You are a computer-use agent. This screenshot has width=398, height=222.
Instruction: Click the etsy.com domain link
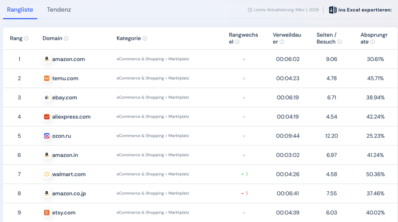[64, 213]
